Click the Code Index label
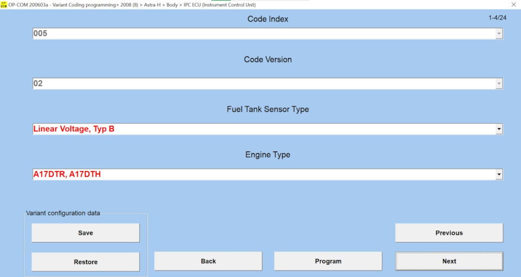This screenshot has width=521, height=277. click(268, 19)
